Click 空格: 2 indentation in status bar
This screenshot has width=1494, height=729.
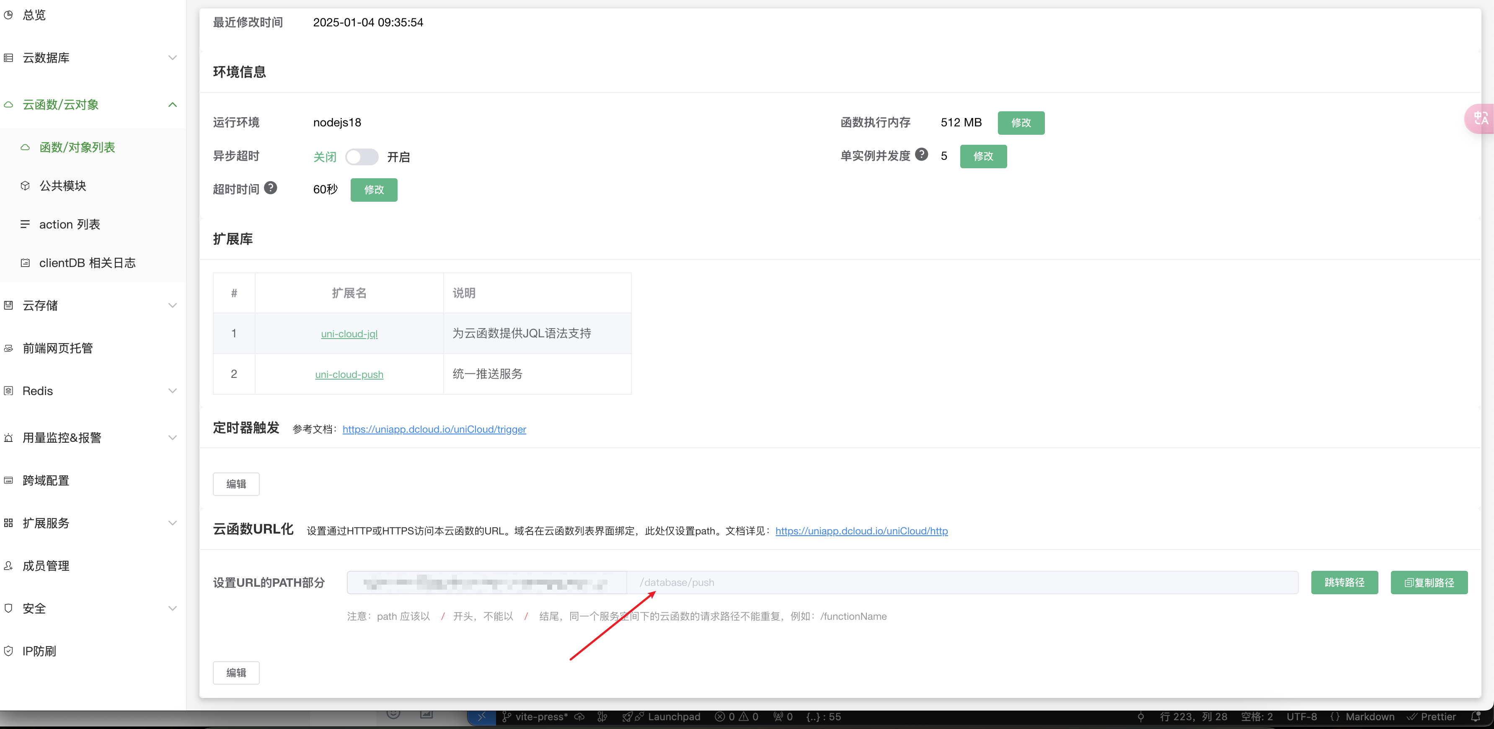tap(1257, 717)
